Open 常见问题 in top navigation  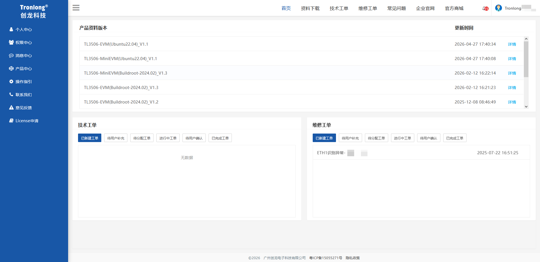tap(396, 8)
